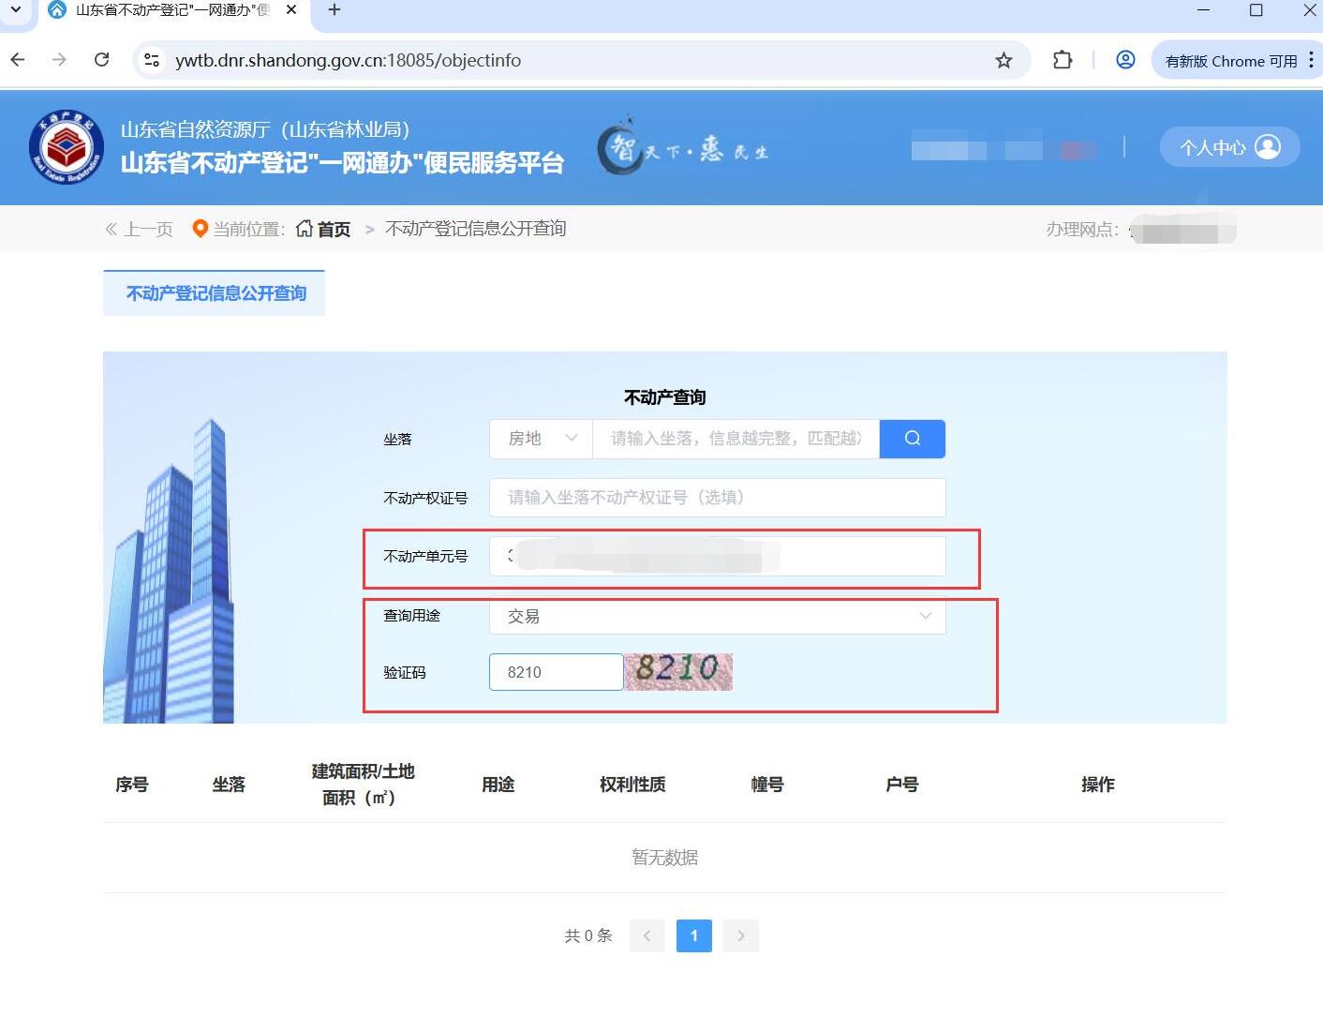Click the site information icon in address bar
The width and height of the screenshot is (1323, 1032).
pyautogui.click(x=151, y=61)
